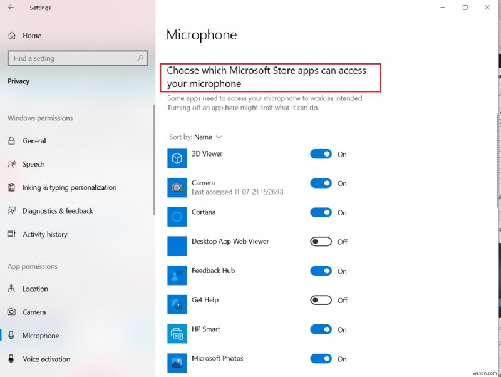Turn off the 3D Viewer microphone toggle

coord(321,154)
